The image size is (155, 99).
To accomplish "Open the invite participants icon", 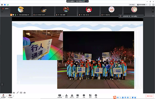I will click(x=66, y=96).
